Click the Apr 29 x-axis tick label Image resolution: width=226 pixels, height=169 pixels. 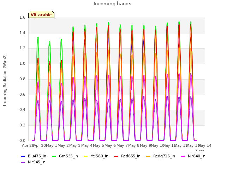click(28, 145)
